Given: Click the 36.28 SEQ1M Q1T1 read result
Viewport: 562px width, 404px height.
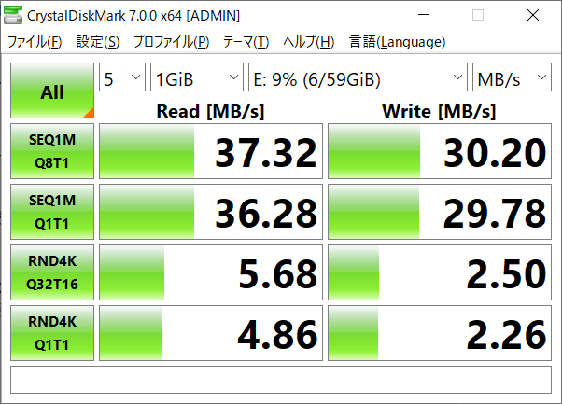Looking at the screenshot, I should click(x=211, y=212).
